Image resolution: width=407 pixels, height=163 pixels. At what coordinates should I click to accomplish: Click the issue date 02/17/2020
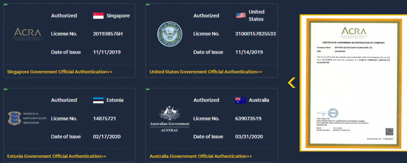tap(107, 137)
